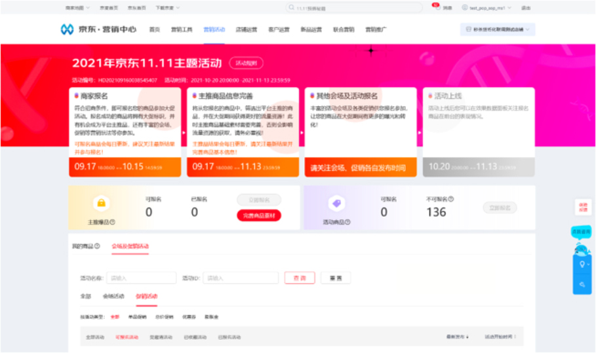Click help icon next to 不可报名
Viewport: 596px width, 353px height.
point(451,199)
